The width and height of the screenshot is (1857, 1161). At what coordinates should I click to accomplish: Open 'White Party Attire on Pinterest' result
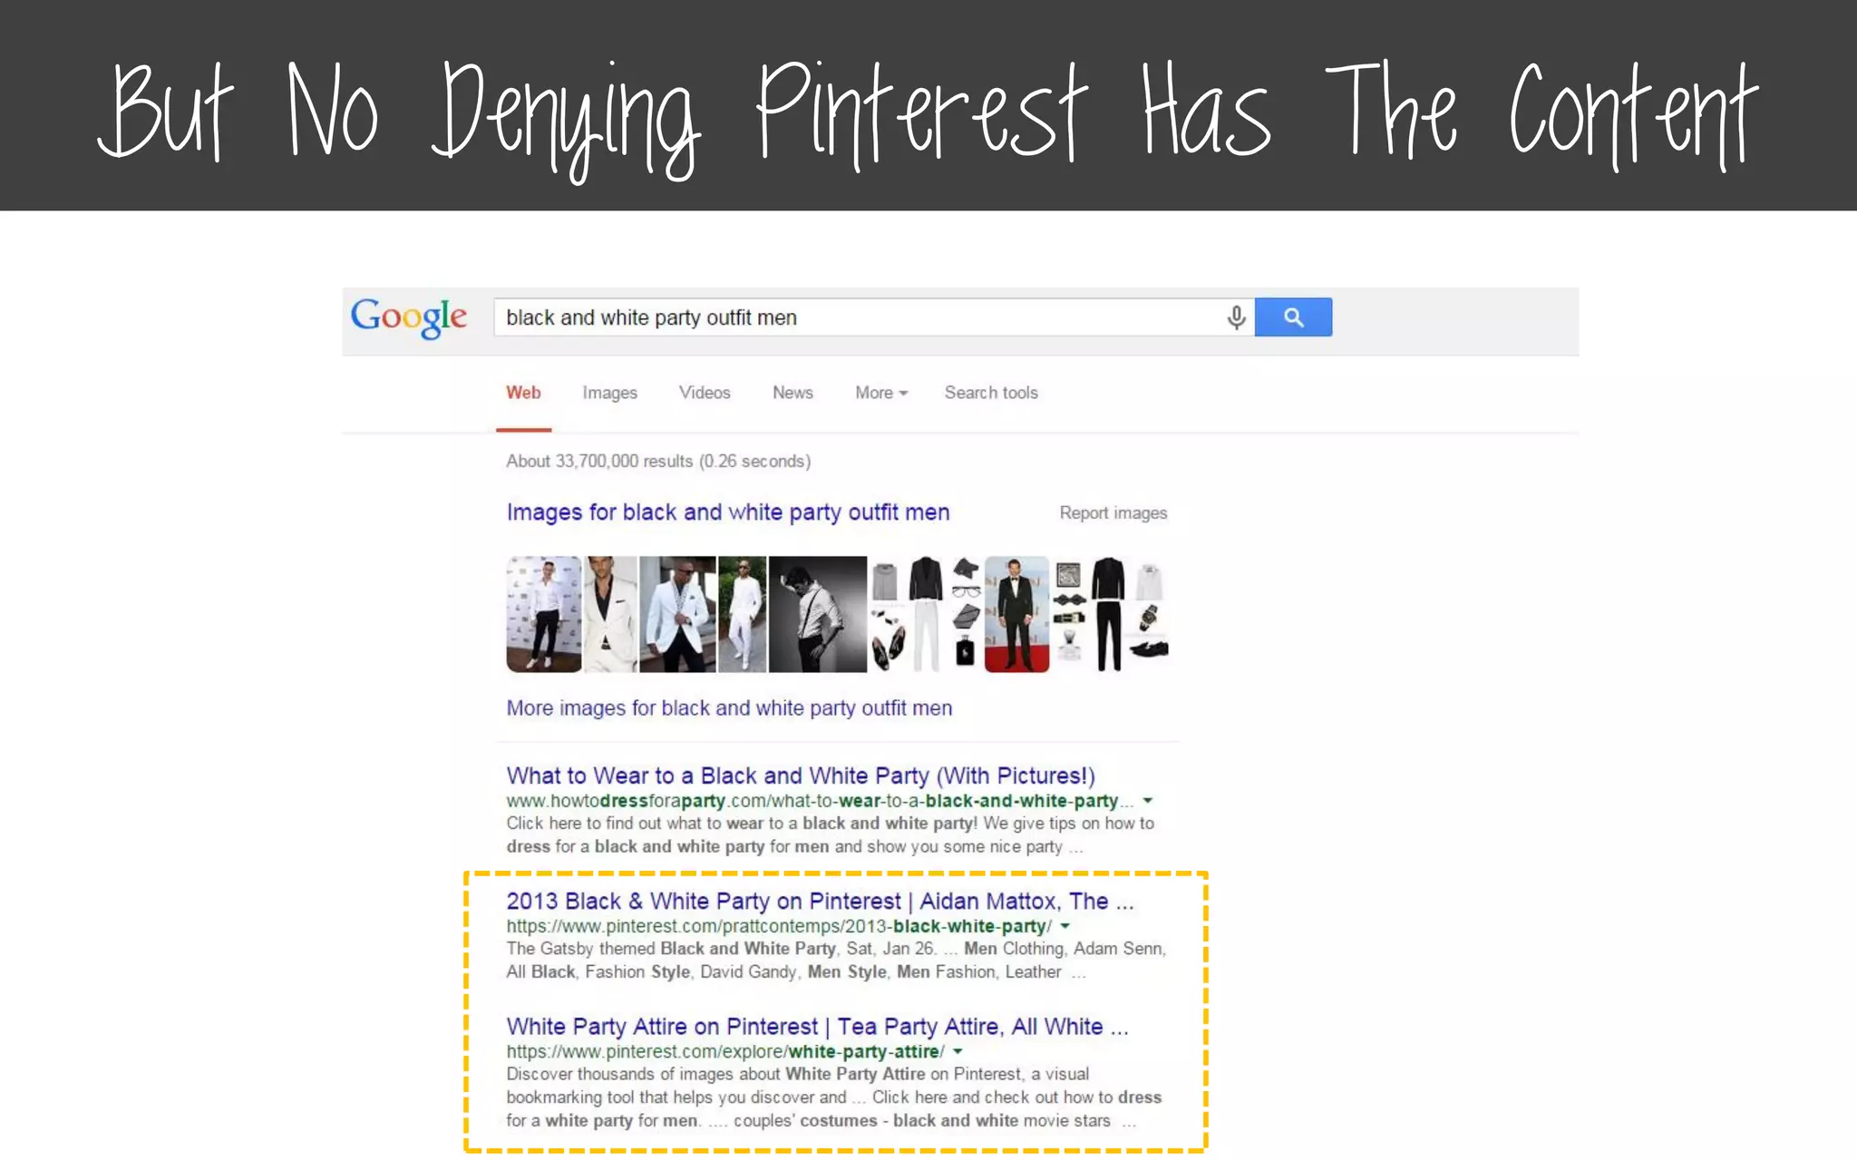817,1027
